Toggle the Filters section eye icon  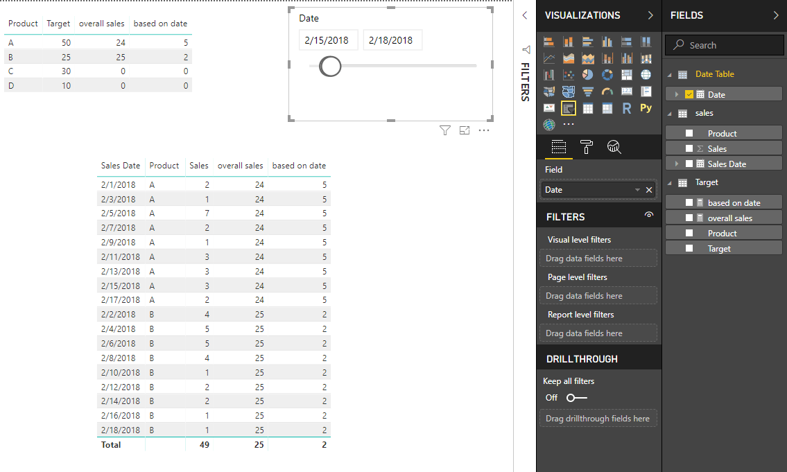point(649,215)
